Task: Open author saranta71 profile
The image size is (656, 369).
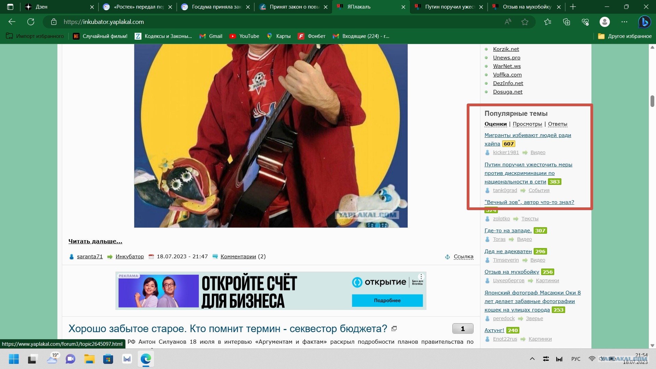Action: click(x=90, y=257)
